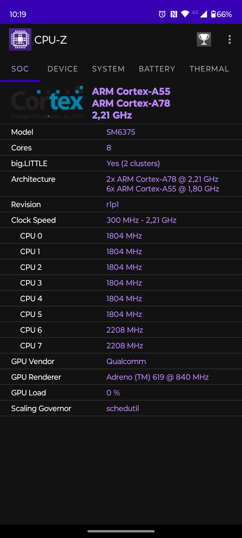The height and width of the screenshot is (538, 242).
Task: Tap the GPU Renderer Adreno row
Action: (x=121, y=377)
